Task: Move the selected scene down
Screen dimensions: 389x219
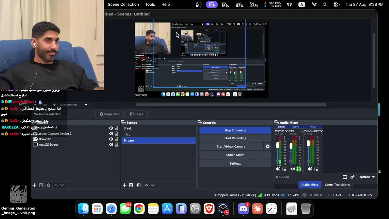Action: 153,185
